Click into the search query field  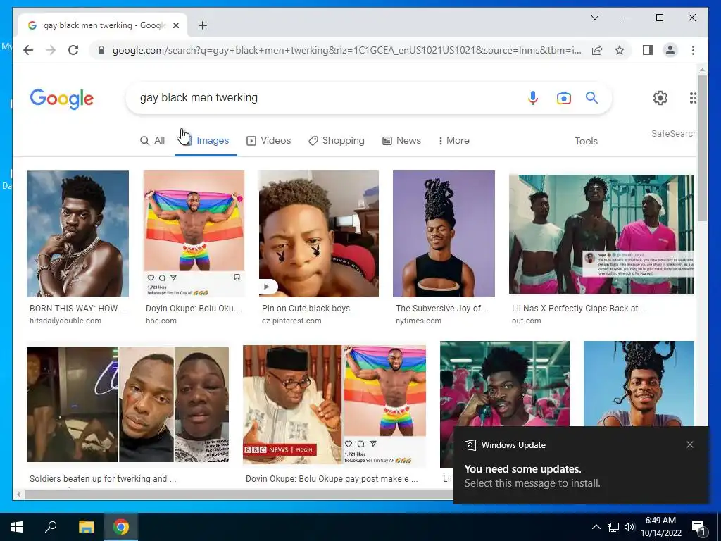322,97
